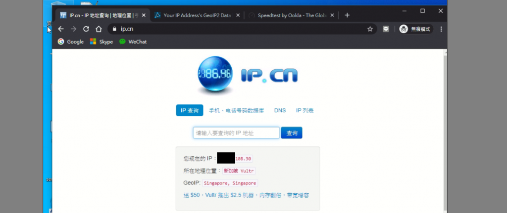This screenshot has height=213, width=507.
Task: Open the Google bookmark
Action: click(70, 42)
